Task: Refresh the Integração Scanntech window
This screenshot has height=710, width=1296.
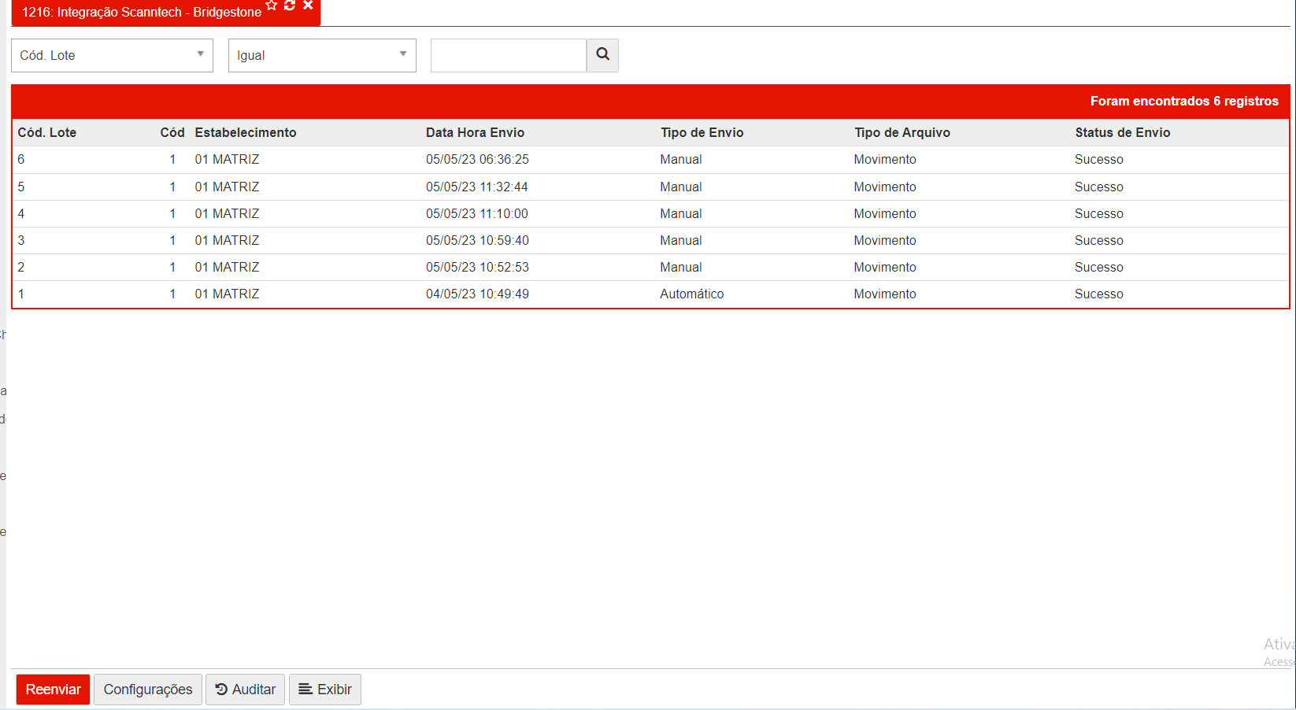Action: (289, 6)
